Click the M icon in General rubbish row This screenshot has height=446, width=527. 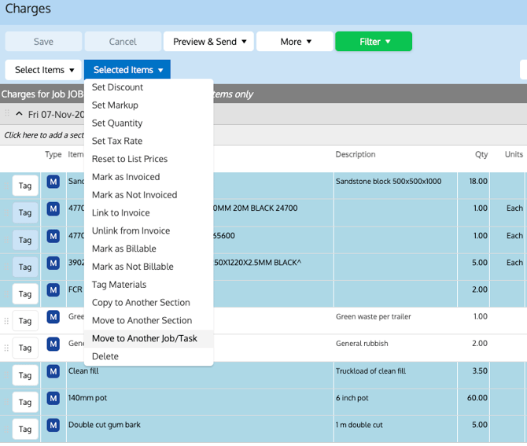click(53, 344)
